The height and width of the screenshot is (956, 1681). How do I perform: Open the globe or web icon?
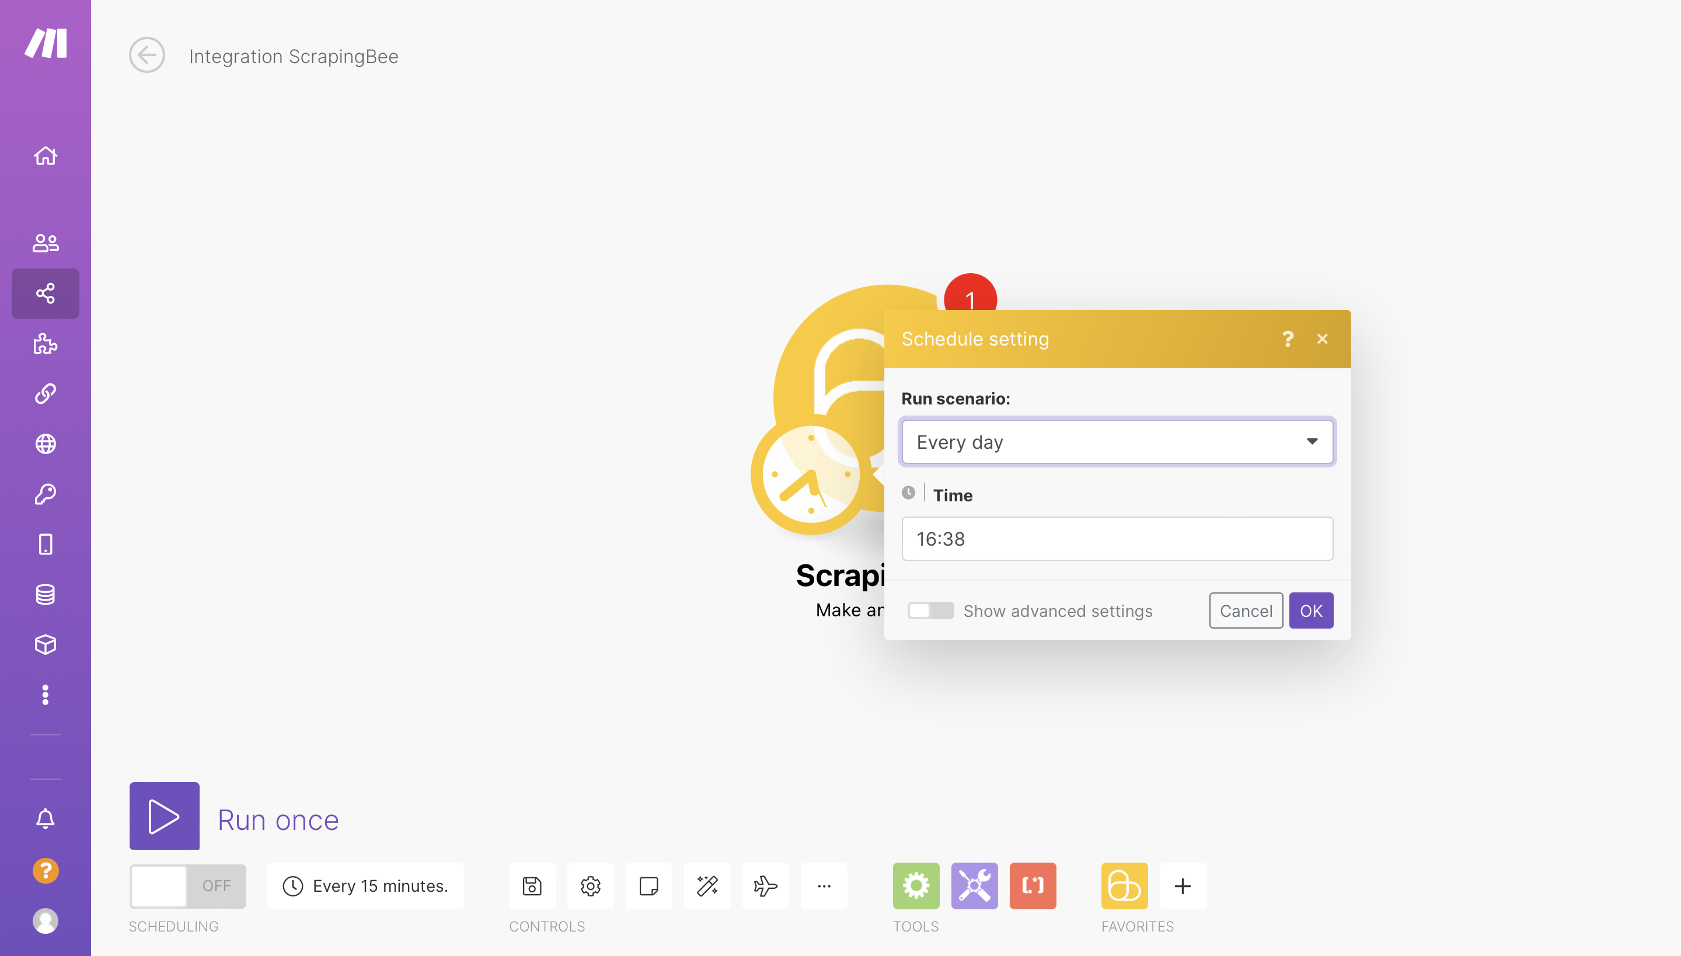coord(45,444)
